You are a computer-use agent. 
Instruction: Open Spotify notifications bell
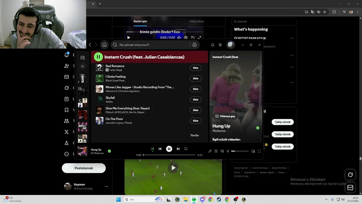click(x=213, y=45)
